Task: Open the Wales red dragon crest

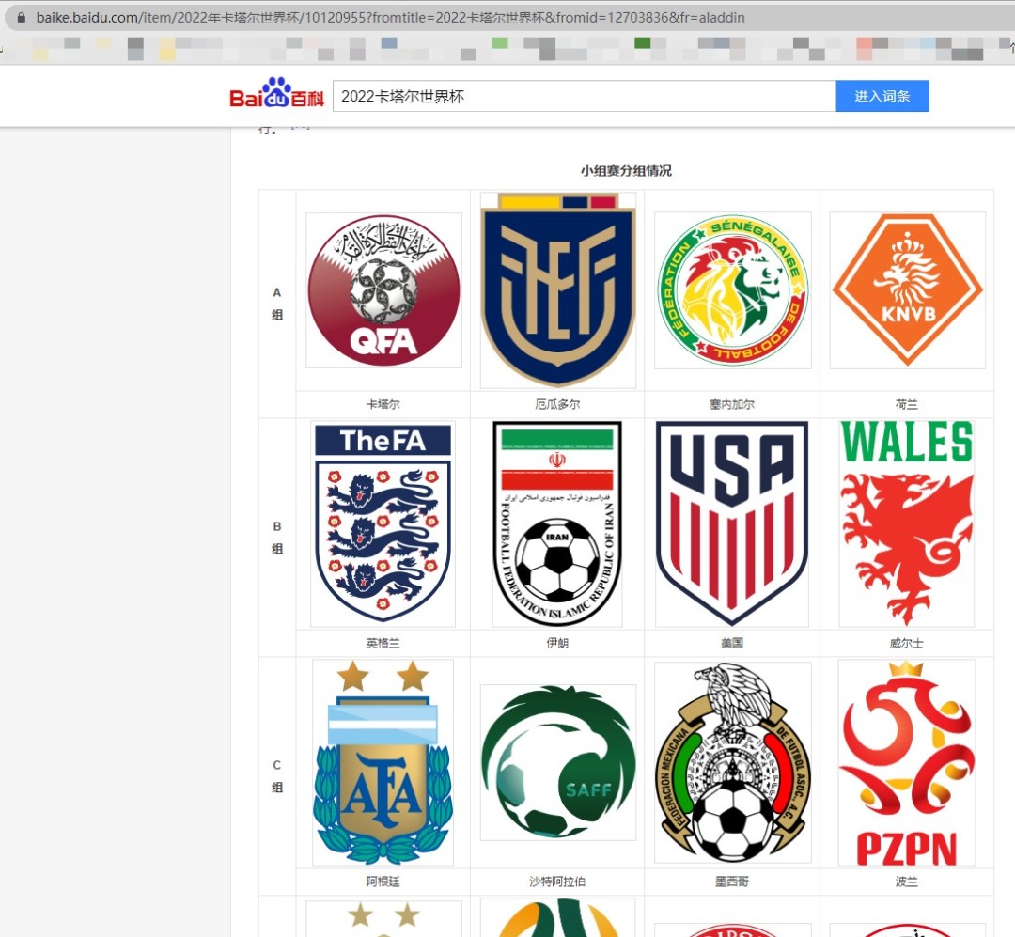Action: 907,523
